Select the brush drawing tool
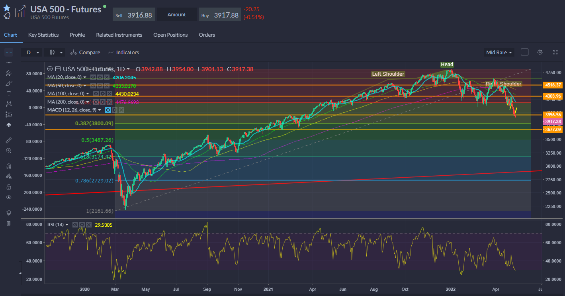The height and width of the screenshot is (296, 565). point(9,83)
